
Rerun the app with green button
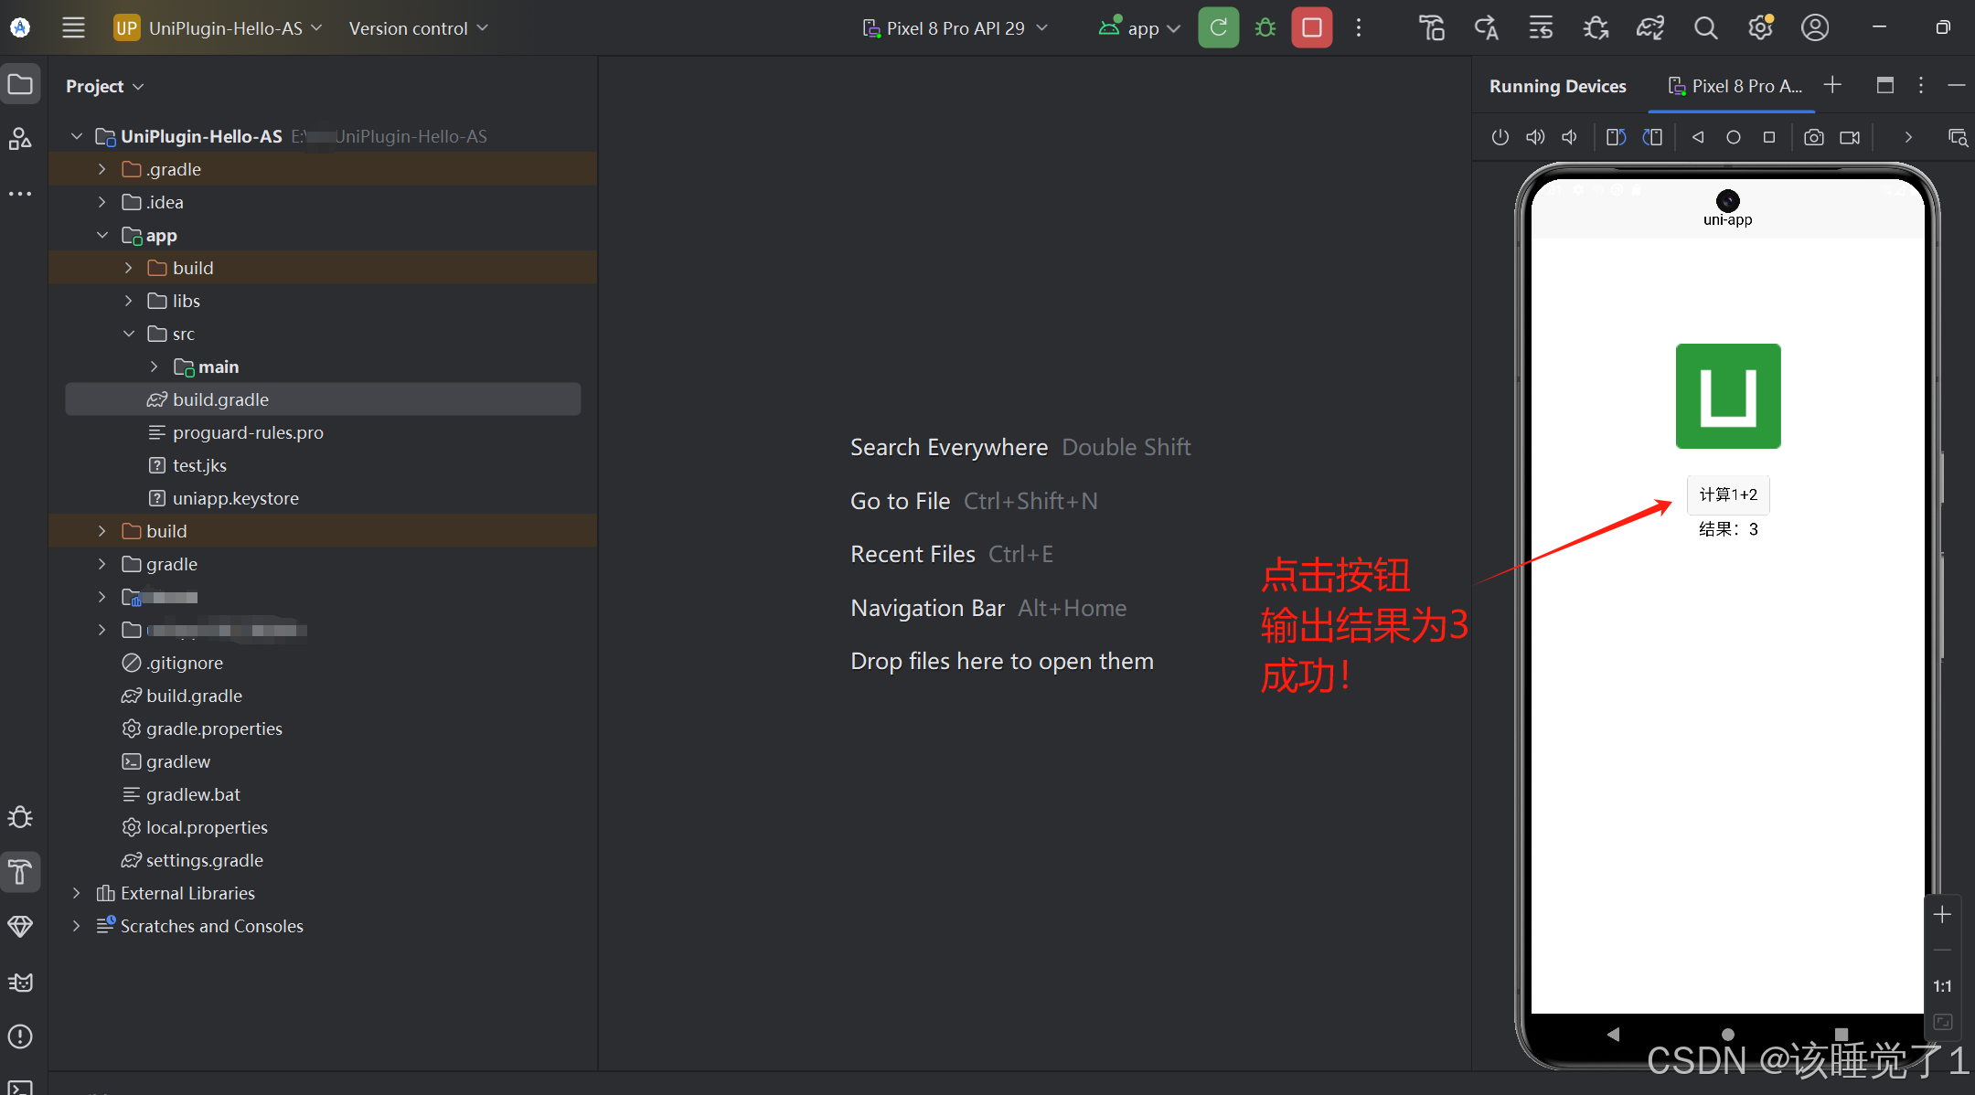[x=1218, y=28]
